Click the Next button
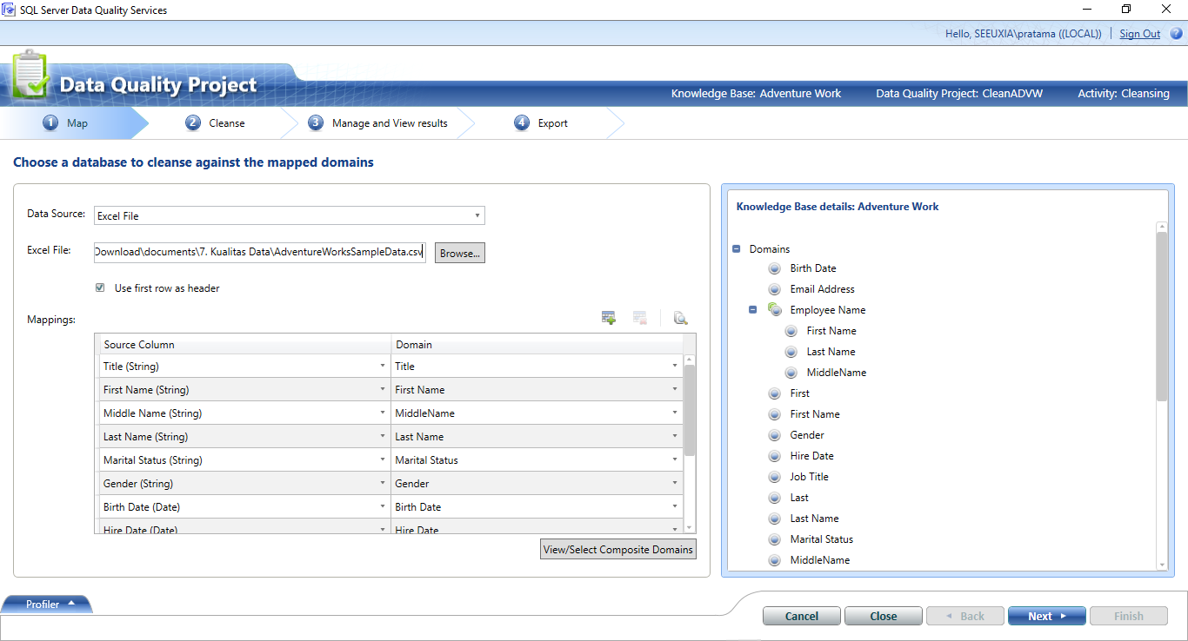 [x=1047, y=616]
